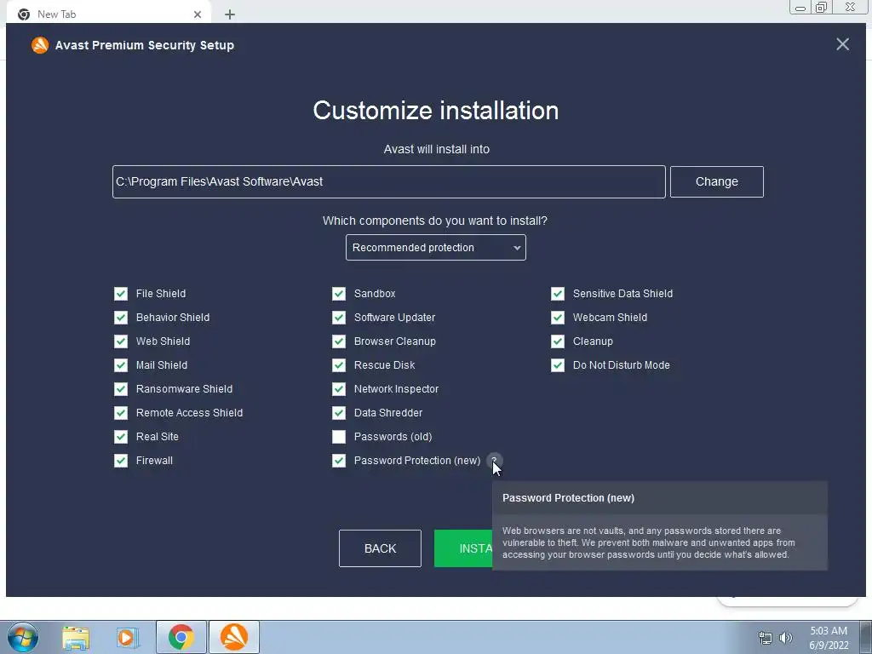Click the 'Avast will install into' label
The width and height of the screenshot is (872, 654).
pyautogui.click(x=437, y=149)
